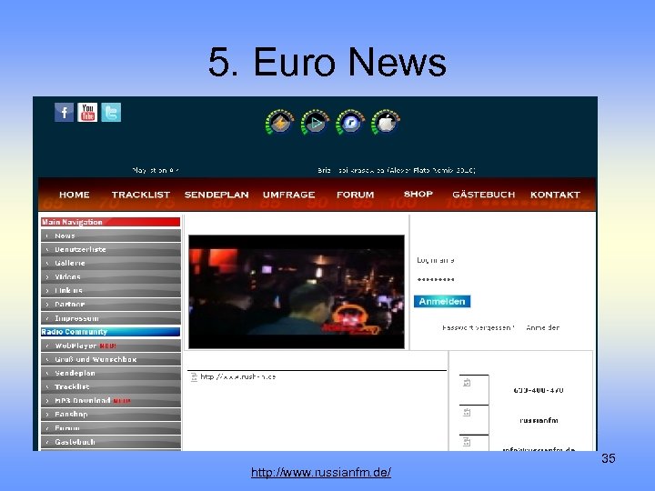Viewport: 655px width, 491px height.
Task: Open Gästebuch in Radio Community sidebar
Action: point(111,442)
